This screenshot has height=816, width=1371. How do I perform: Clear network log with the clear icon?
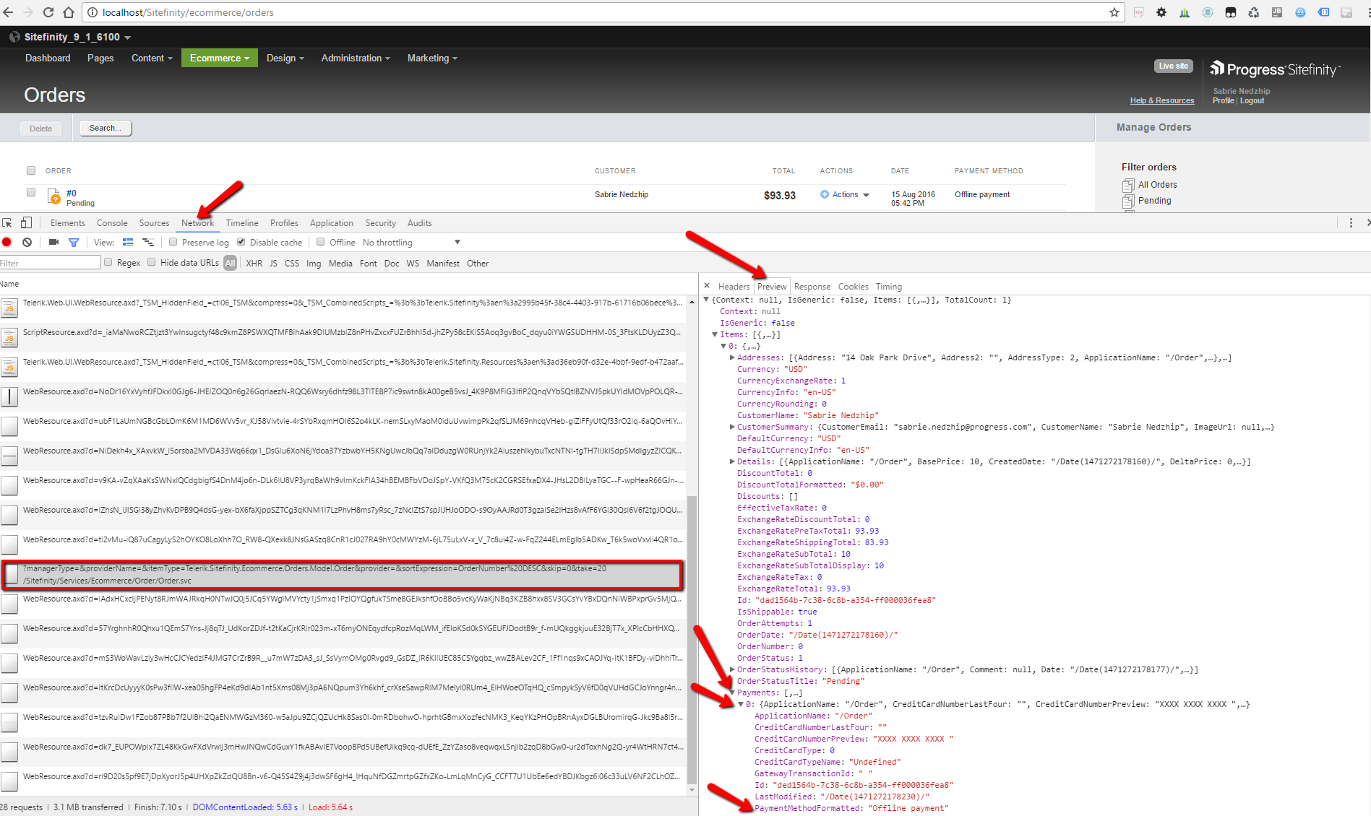[x=27, y=243]
